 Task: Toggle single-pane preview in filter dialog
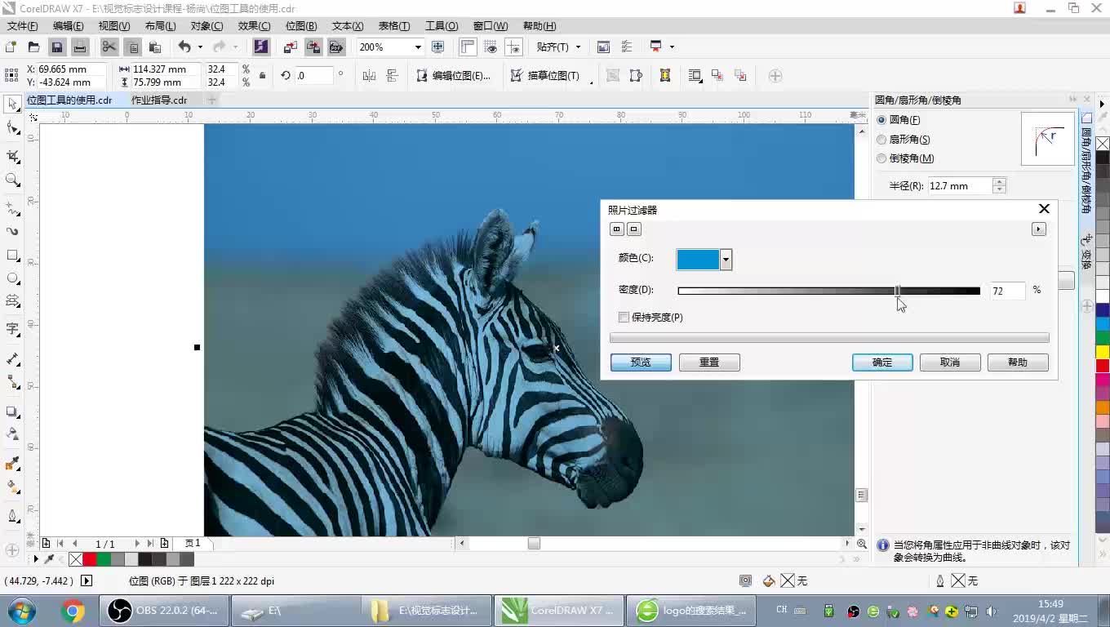(x=634, y=229)
